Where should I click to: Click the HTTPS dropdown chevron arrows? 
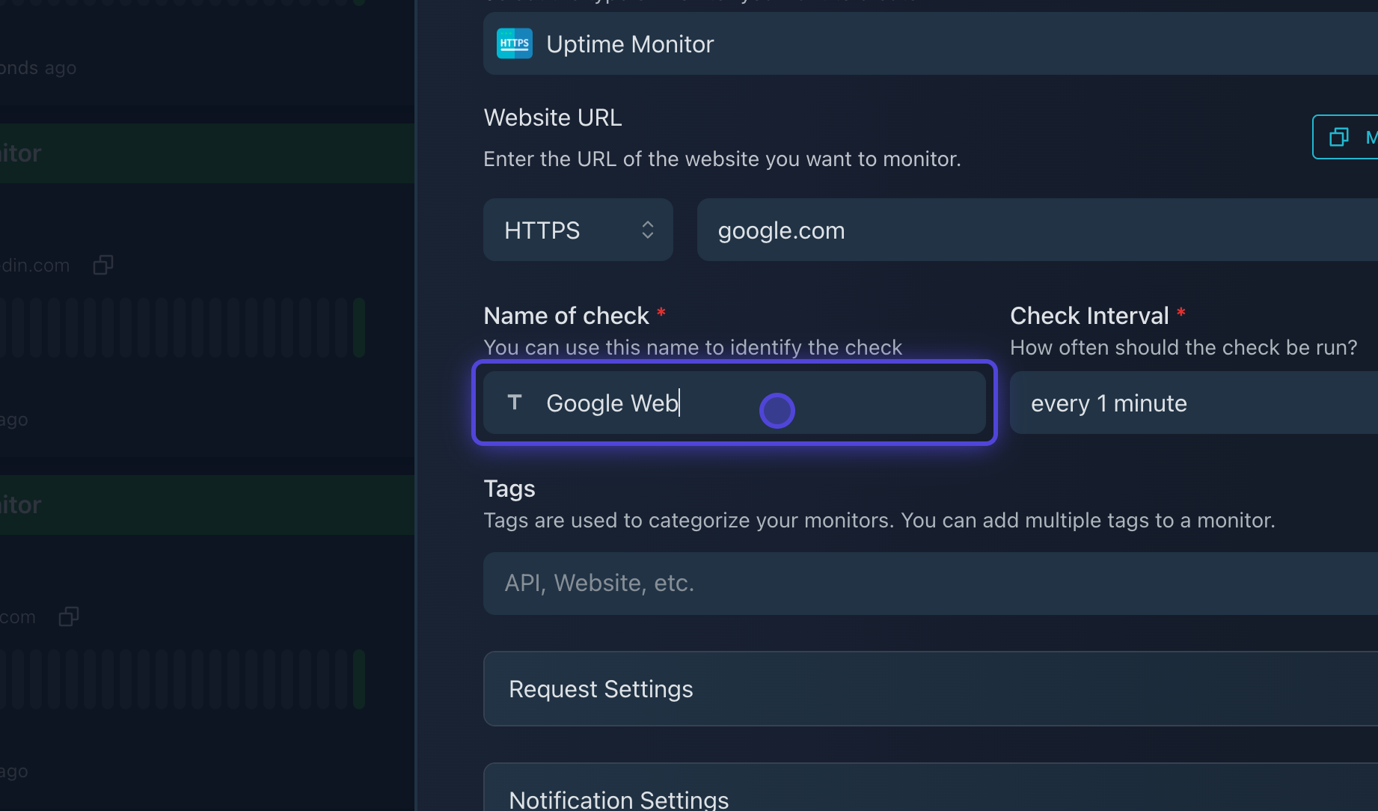[x=648, y=230]
